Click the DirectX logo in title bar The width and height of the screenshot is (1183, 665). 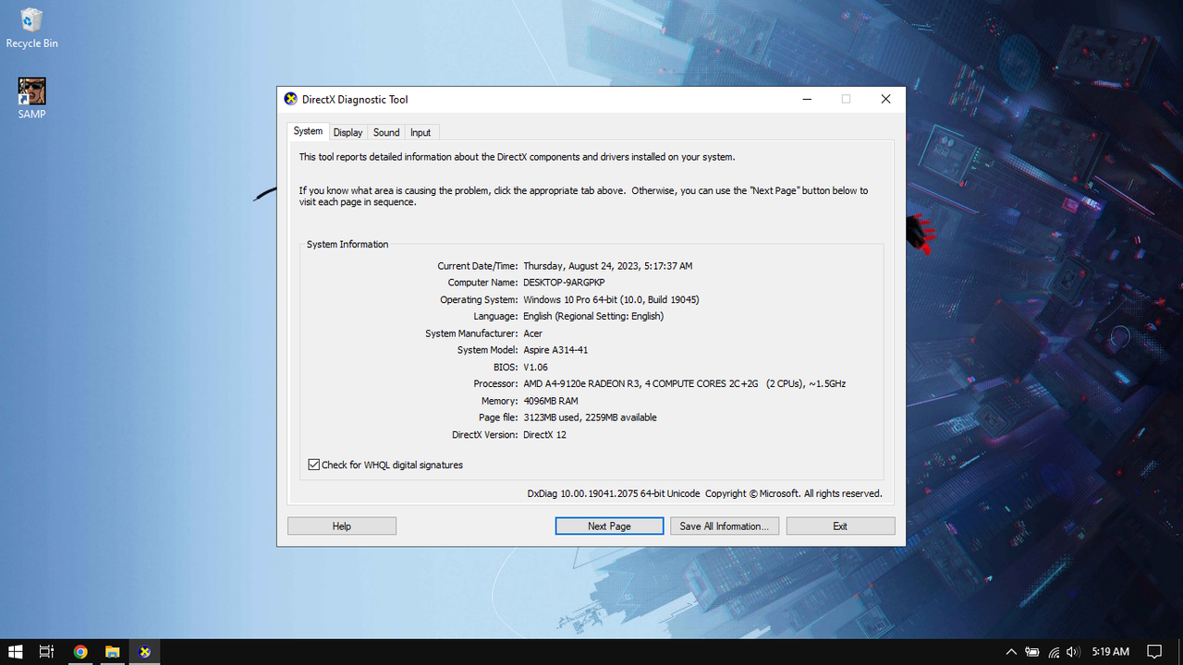tap(290, 99)
